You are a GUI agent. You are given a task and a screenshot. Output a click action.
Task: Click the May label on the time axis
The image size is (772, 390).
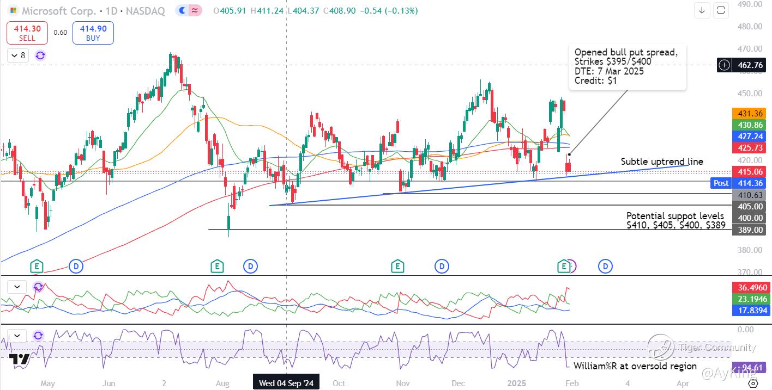[47, 383]
